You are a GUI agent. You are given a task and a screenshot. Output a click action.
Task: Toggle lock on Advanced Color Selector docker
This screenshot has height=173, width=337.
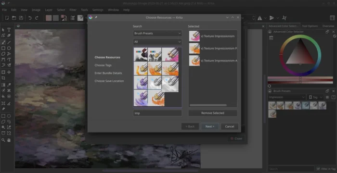(x=270, y=32)
